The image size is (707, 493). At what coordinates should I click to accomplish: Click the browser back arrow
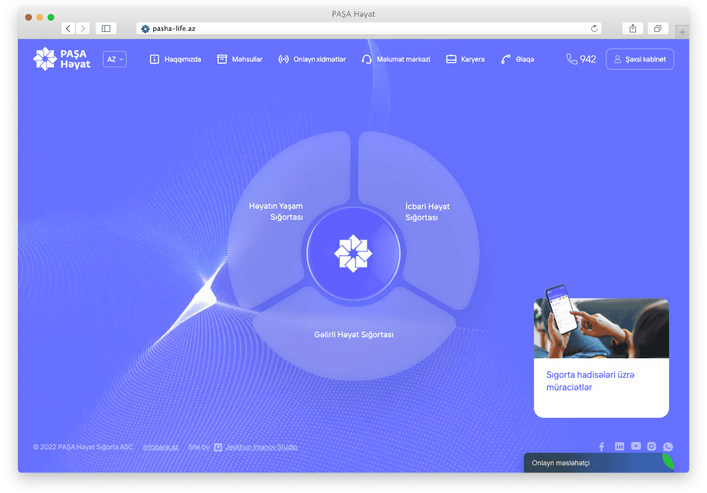point(68,29)
